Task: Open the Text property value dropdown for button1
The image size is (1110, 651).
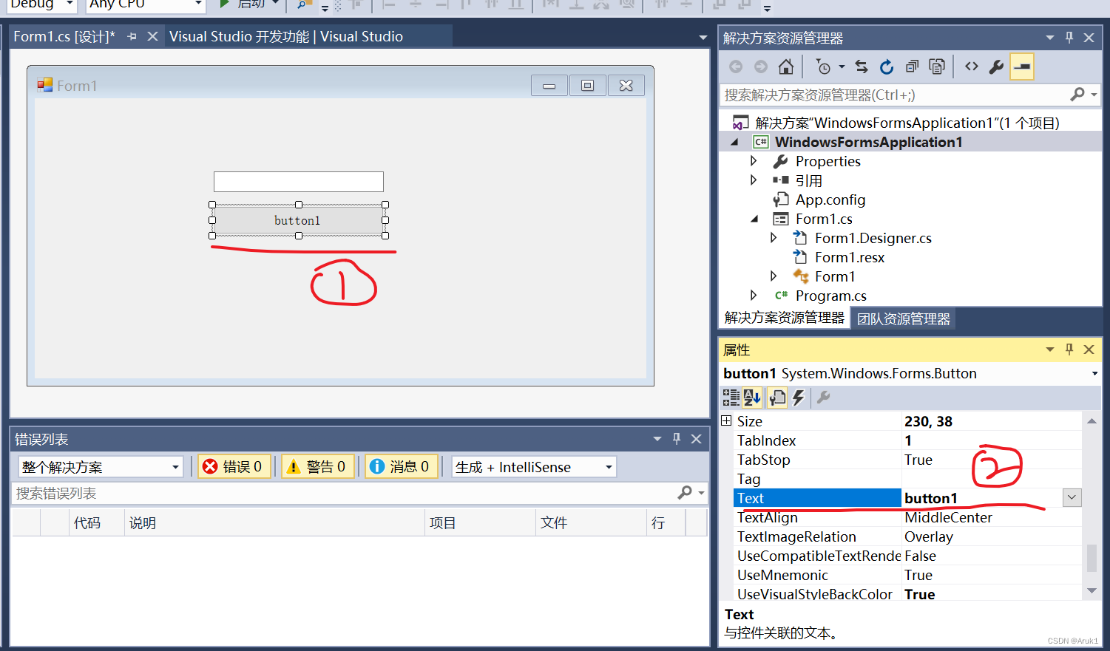Action: point(1072,497)
